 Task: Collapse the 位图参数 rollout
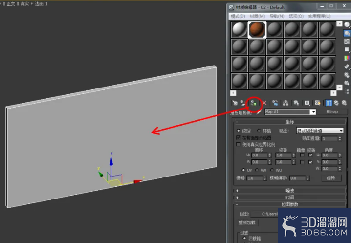click(x=290, y=204)
